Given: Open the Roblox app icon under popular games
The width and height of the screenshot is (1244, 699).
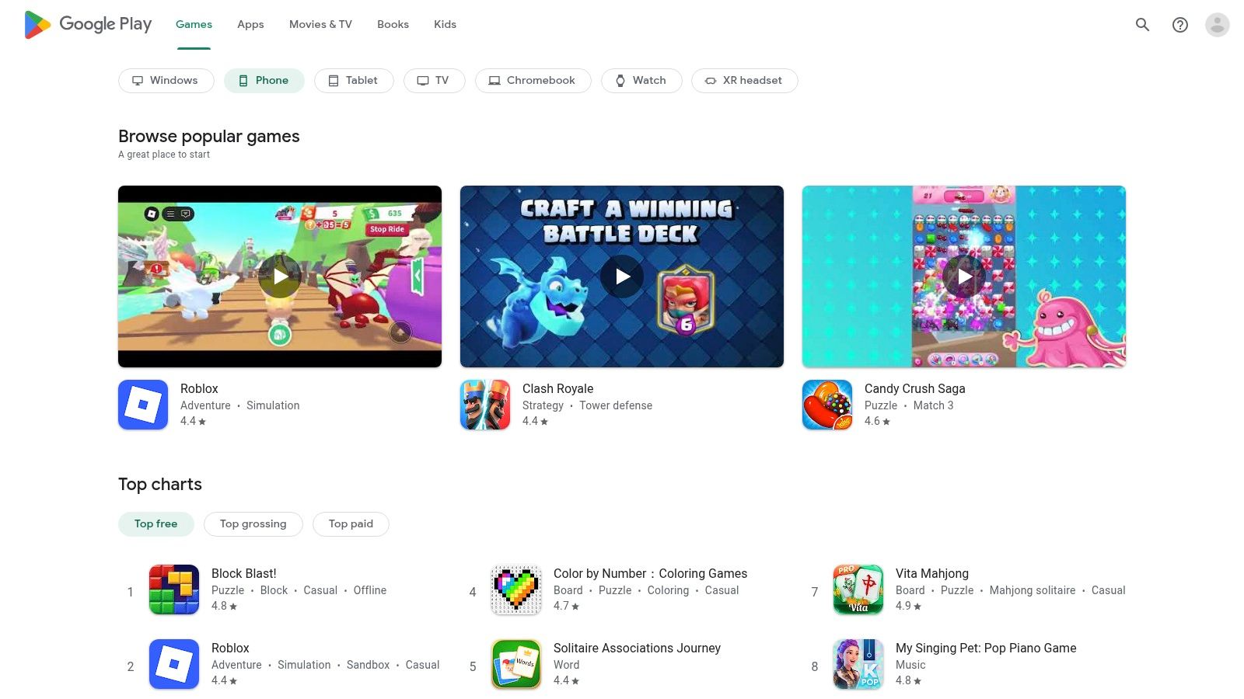Looking at the screenshot, I should coord(143,405).
